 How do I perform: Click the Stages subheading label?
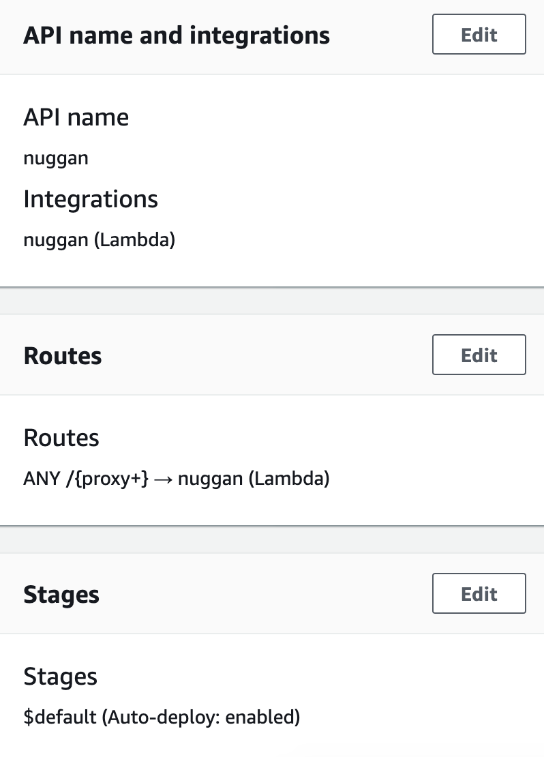tap(61, 676)
